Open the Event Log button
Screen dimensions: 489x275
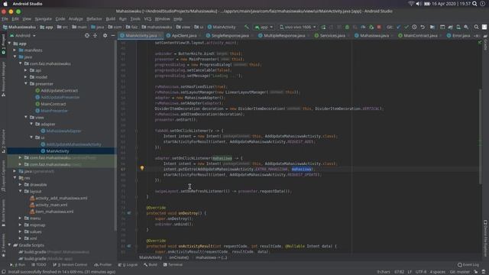pos(468,265)
